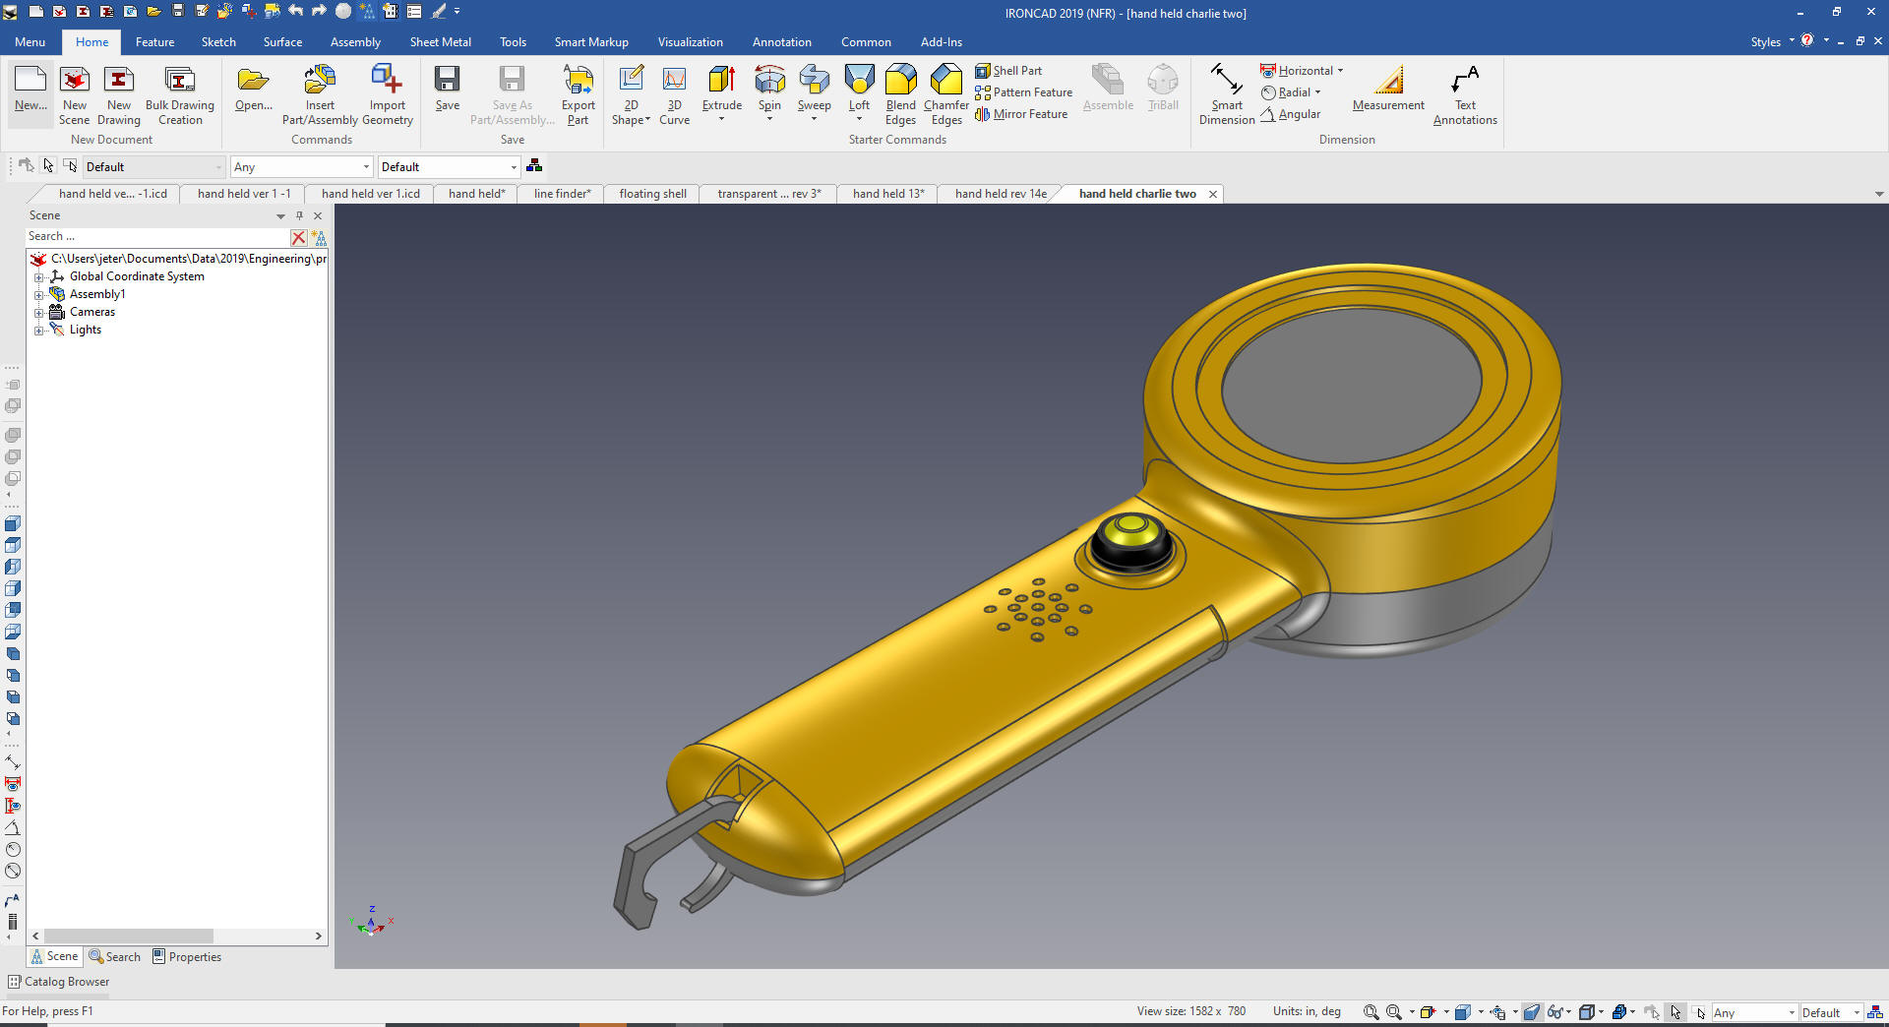Open the Horizontal dimension dropdown
1889x1027 pixels.
(x=1340, y=71)
